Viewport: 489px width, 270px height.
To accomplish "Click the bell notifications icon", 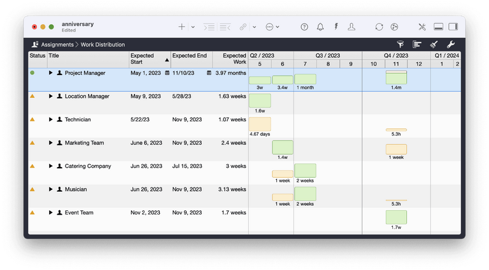I will tap(320, 27).
